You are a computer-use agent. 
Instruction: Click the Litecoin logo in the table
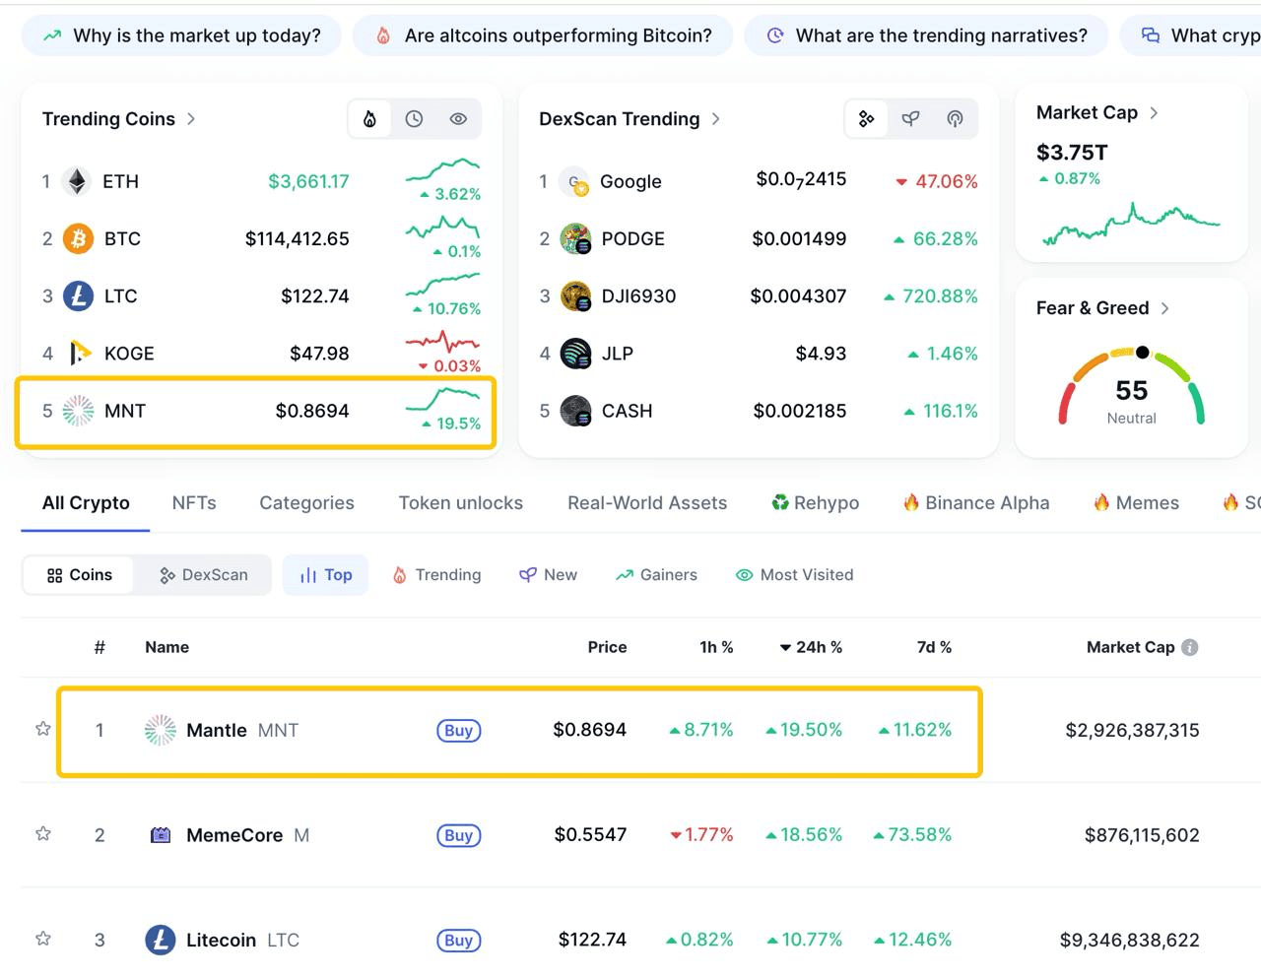pyautogui.click(x=161, y=940)
